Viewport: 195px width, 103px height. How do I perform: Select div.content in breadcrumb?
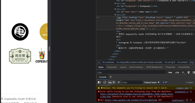click(182, 62)
